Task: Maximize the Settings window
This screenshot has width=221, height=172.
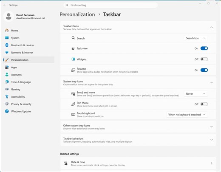Action: [x=208, y=3]
